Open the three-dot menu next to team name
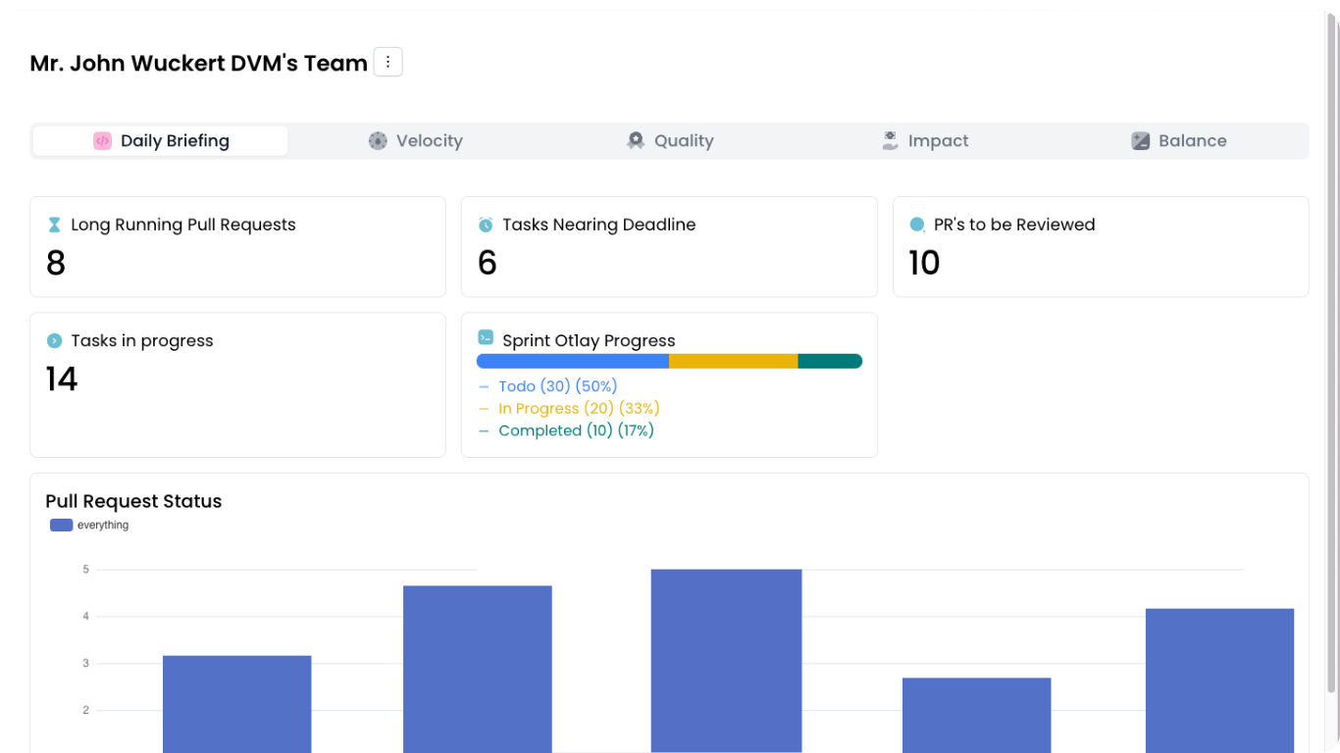The height and width of the screenshot is (753, 1340). [x=387, y=63]
